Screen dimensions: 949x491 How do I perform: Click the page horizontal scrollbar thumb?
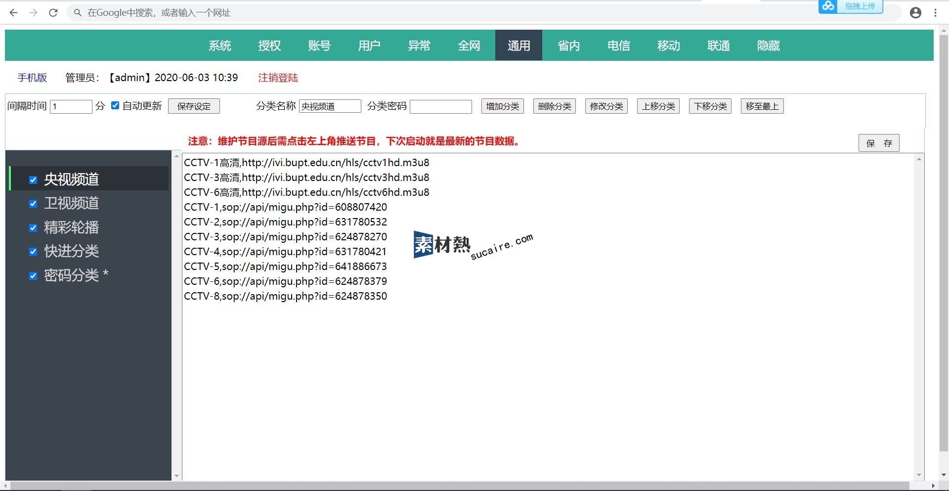(460, 486)
